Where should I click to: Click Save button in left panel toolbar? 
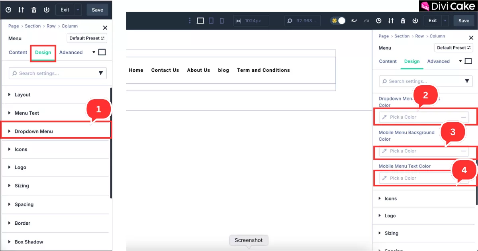click(97, 10)
